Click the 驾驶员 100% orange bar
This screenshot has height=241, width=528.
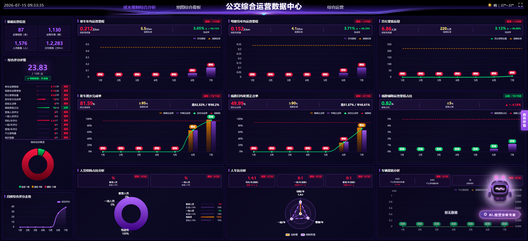tap(207, 217)
